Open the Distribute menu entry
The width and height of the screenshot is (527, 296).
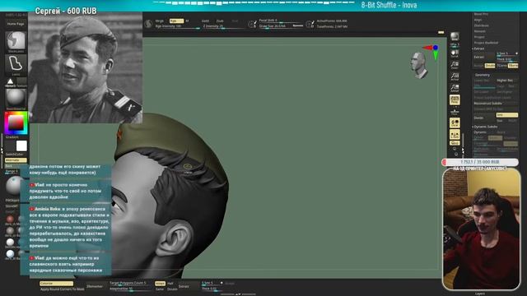[481, 25]
